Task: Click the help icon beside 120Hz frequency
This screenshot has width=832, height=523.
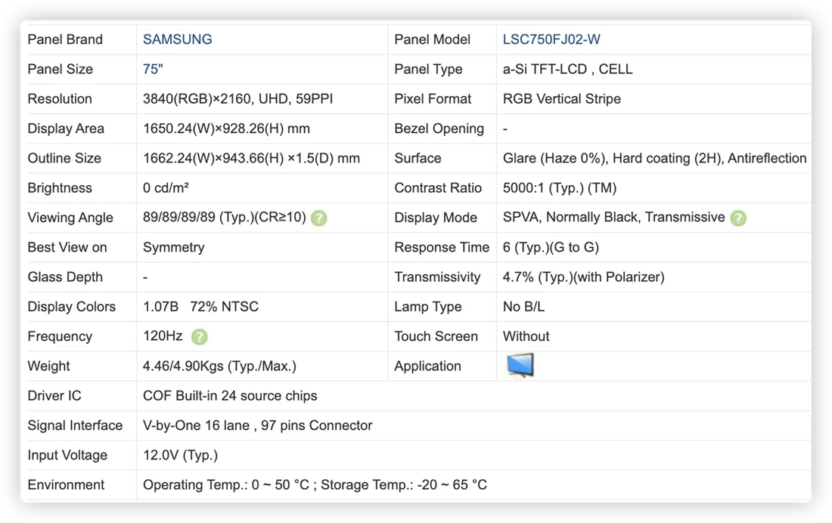Action: [200, 337]
